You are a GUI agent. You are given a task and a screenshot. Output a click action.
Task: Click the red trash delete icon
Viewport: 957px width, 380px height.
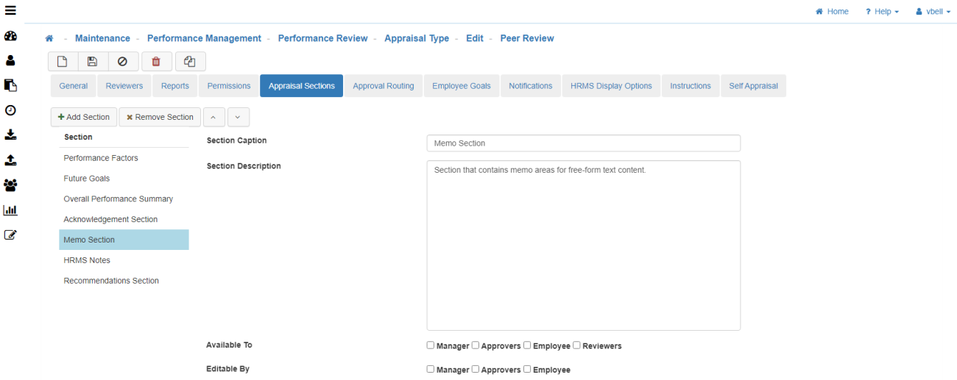point(156,62)
